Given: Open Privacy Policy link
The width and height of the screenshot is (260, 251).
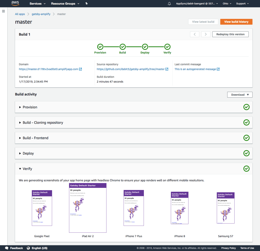Looking at the screenshot, I should tap(228, 248).
